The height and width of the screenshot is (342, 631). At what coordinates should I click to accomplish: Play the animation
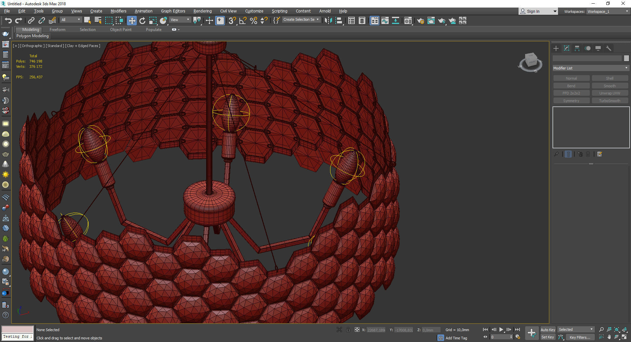[x=501, y=329]
